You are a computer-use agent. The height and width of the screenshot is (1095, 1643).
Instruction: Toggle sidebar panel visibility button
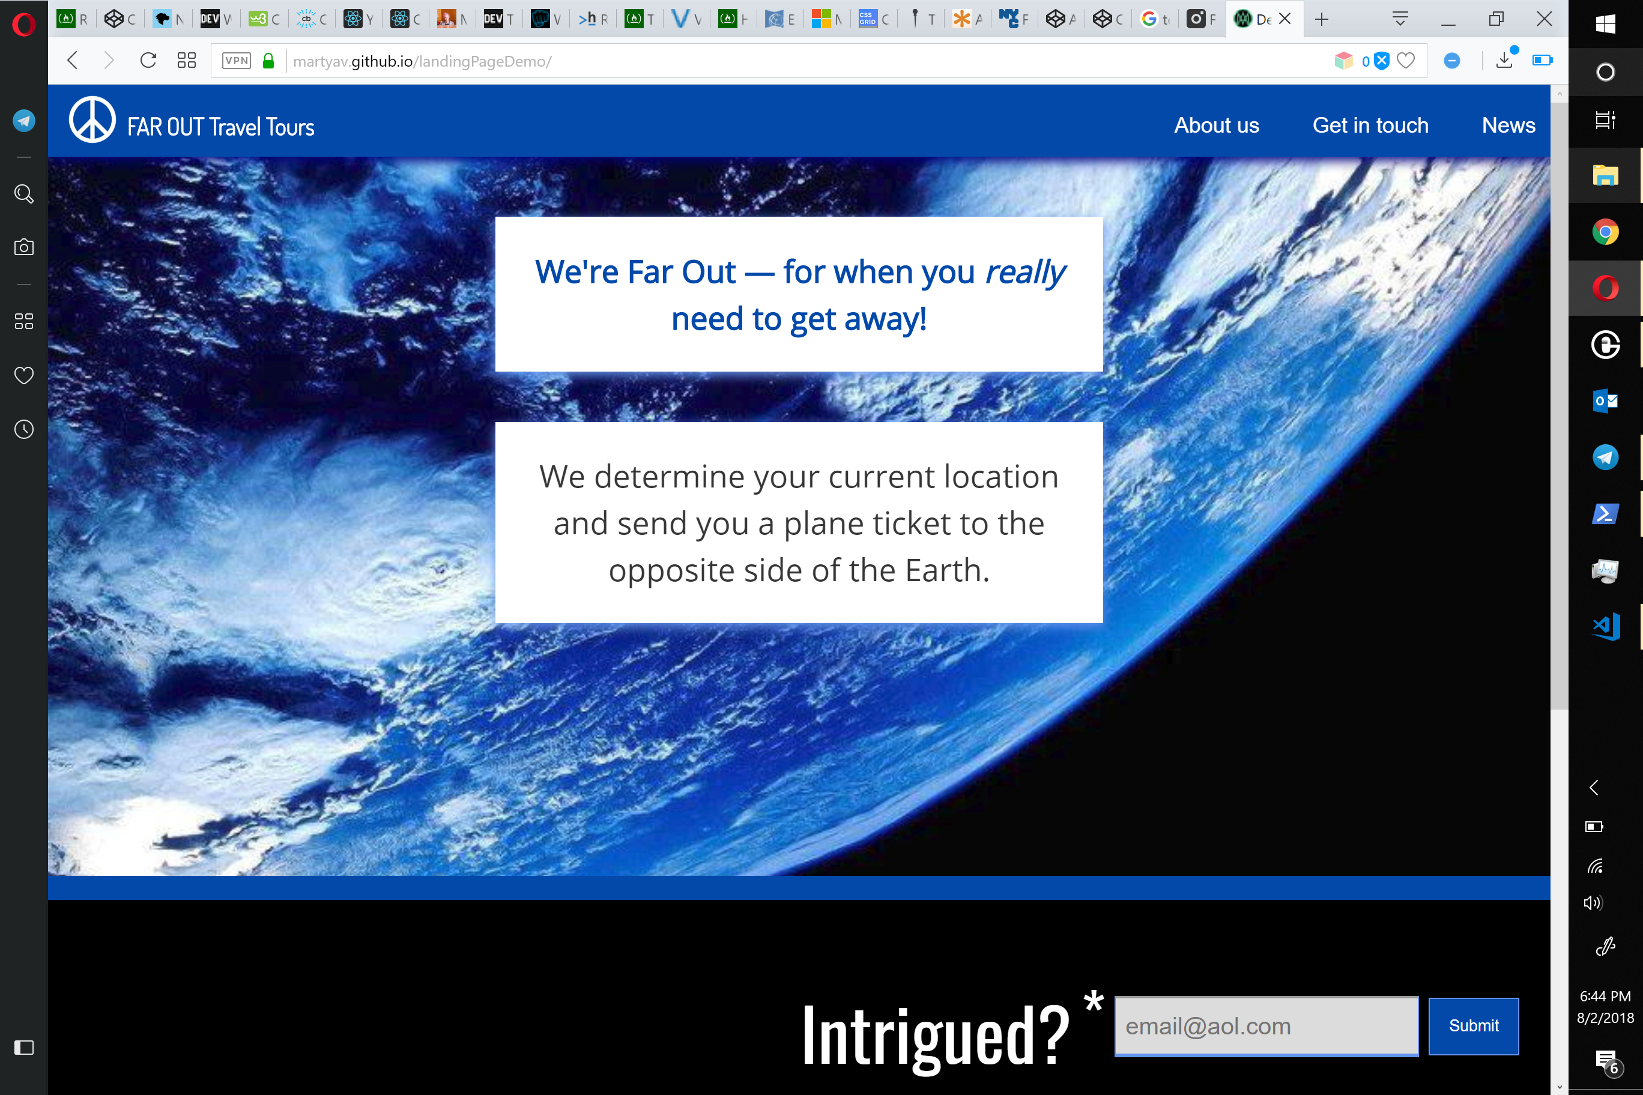(x=24, y=1047)
